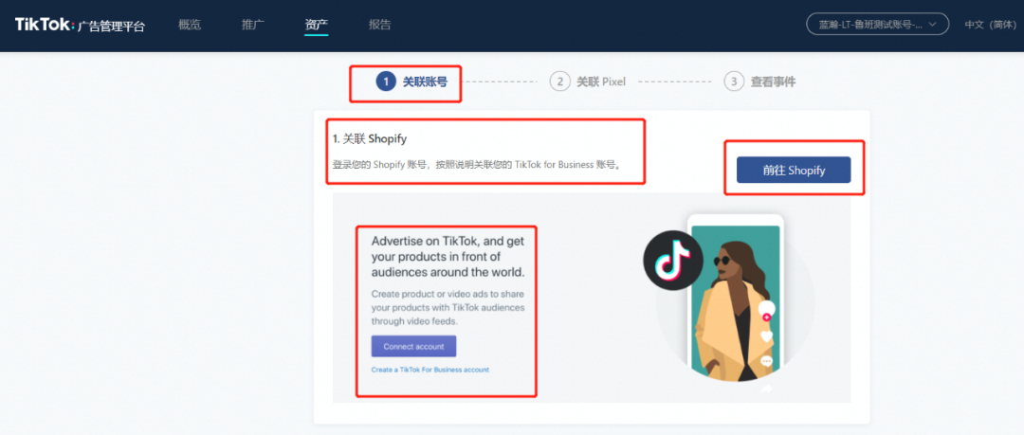Select the 资产 assets tab
The height and width of the screenshot is (435, 1024).
click(316, 26)
